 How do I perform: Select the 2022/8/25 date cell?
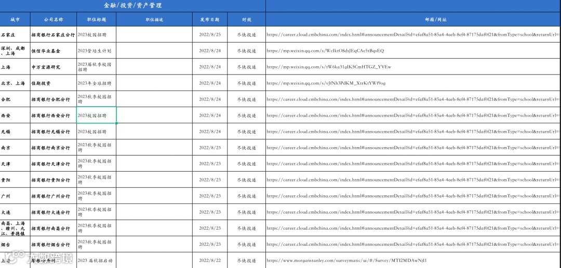click(210, 35)
